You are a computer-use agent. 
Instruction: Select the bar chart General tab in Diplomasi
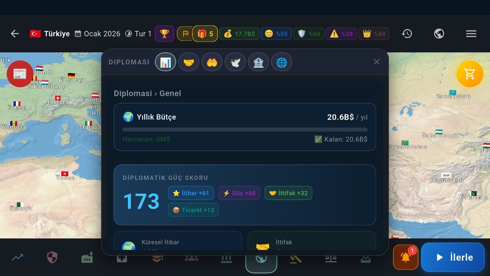(x=165, y=62)
